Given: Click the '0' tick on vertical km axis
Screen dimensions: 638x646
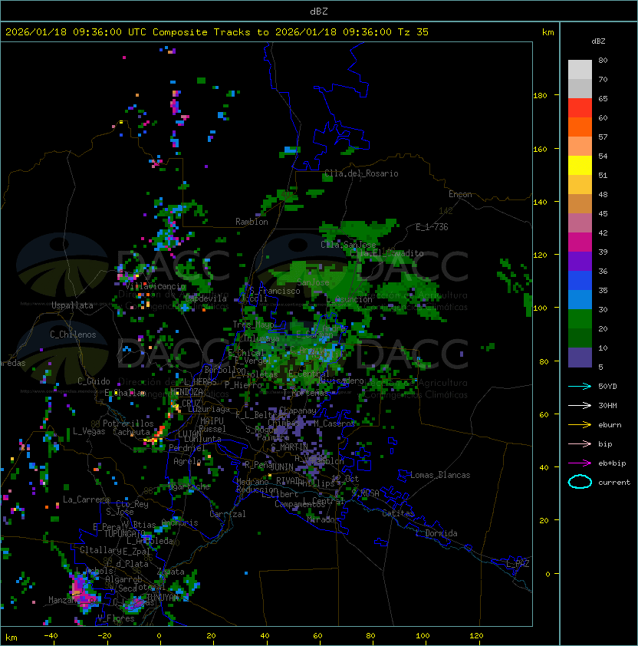Looking at the screenshot, I should [x=548, y=574].
